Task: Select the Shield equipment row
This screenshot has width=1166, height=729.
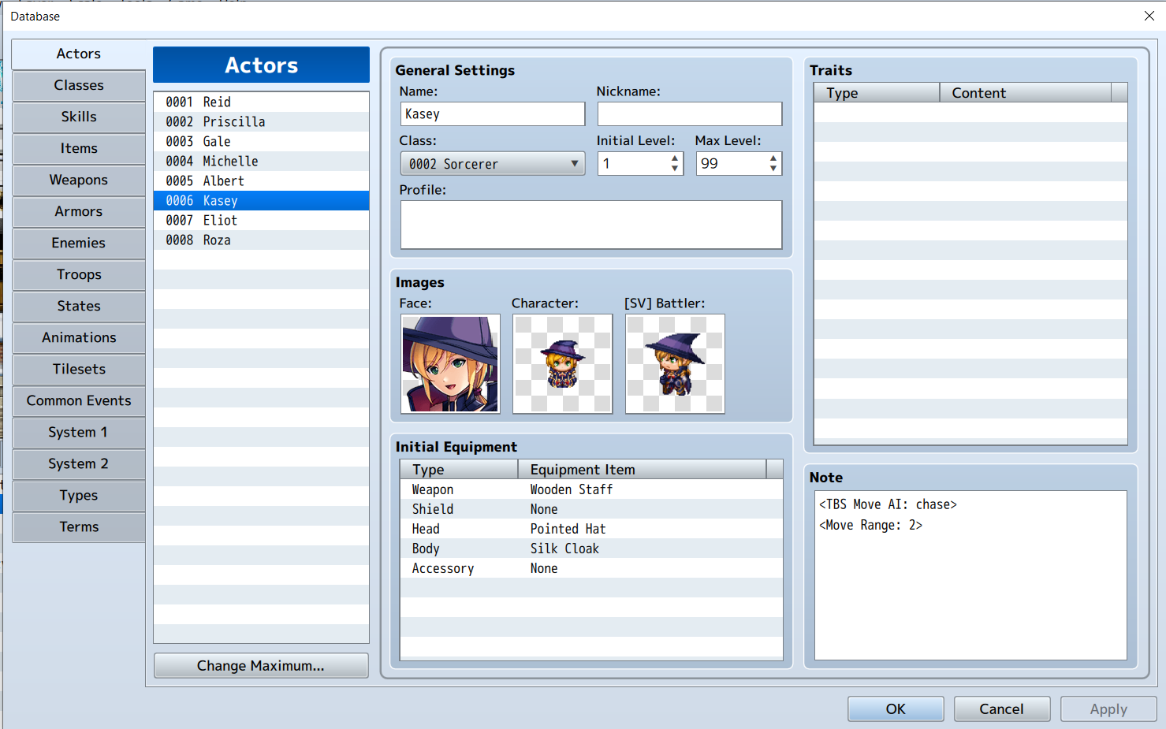Action: (x=591, y=509)
